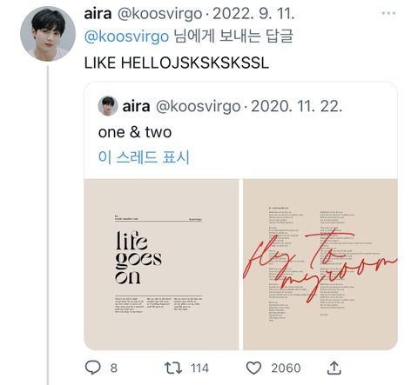This screenshot has width=418, height=385.
Task: Open the 2020. 11. 22. quoted timestamp
Action: tap(297, 106)
